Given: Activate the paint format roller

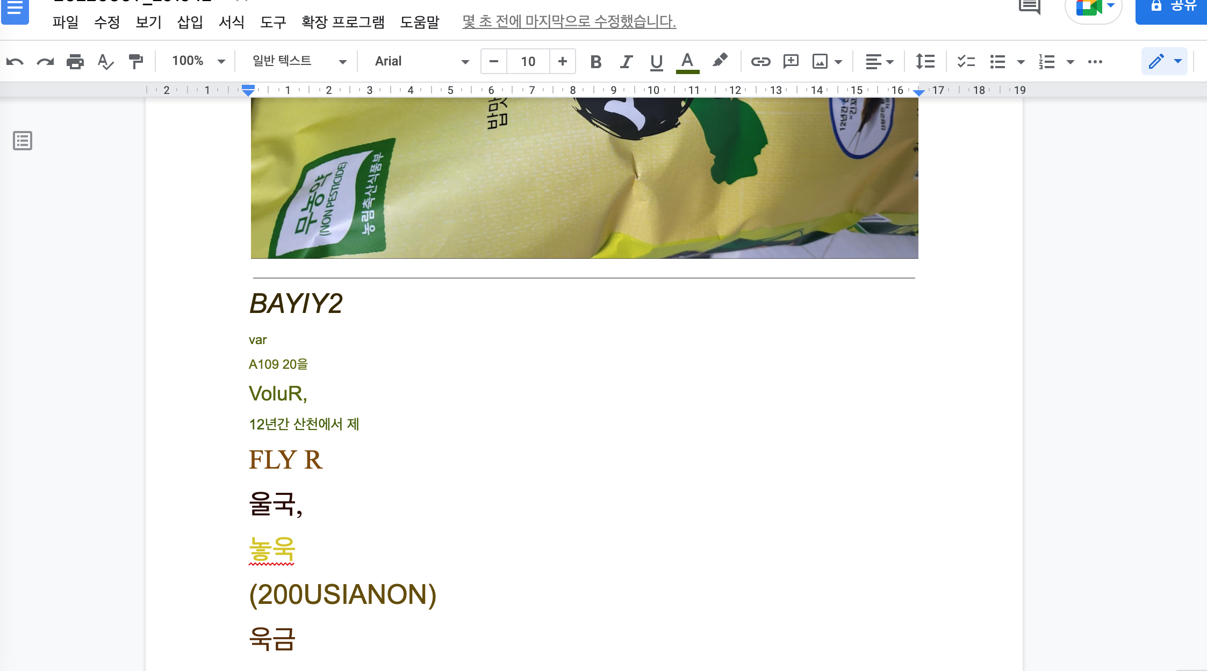Looking at the screenshot, I should (x=136, y=62).
